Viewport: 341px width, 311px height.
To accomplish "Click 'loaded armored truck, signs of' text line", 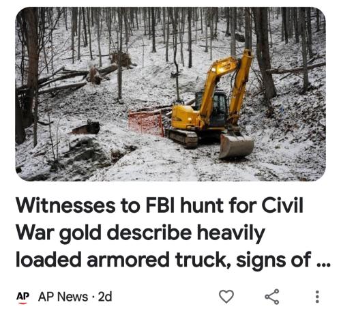I will [x=163, y=259].
